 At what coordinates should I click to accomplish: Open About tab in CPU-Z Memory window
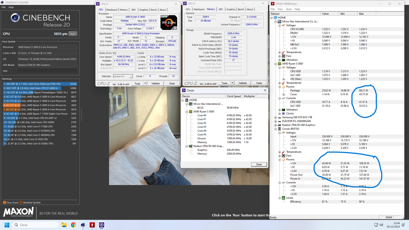pyautogui.click(x=250, y=9)
